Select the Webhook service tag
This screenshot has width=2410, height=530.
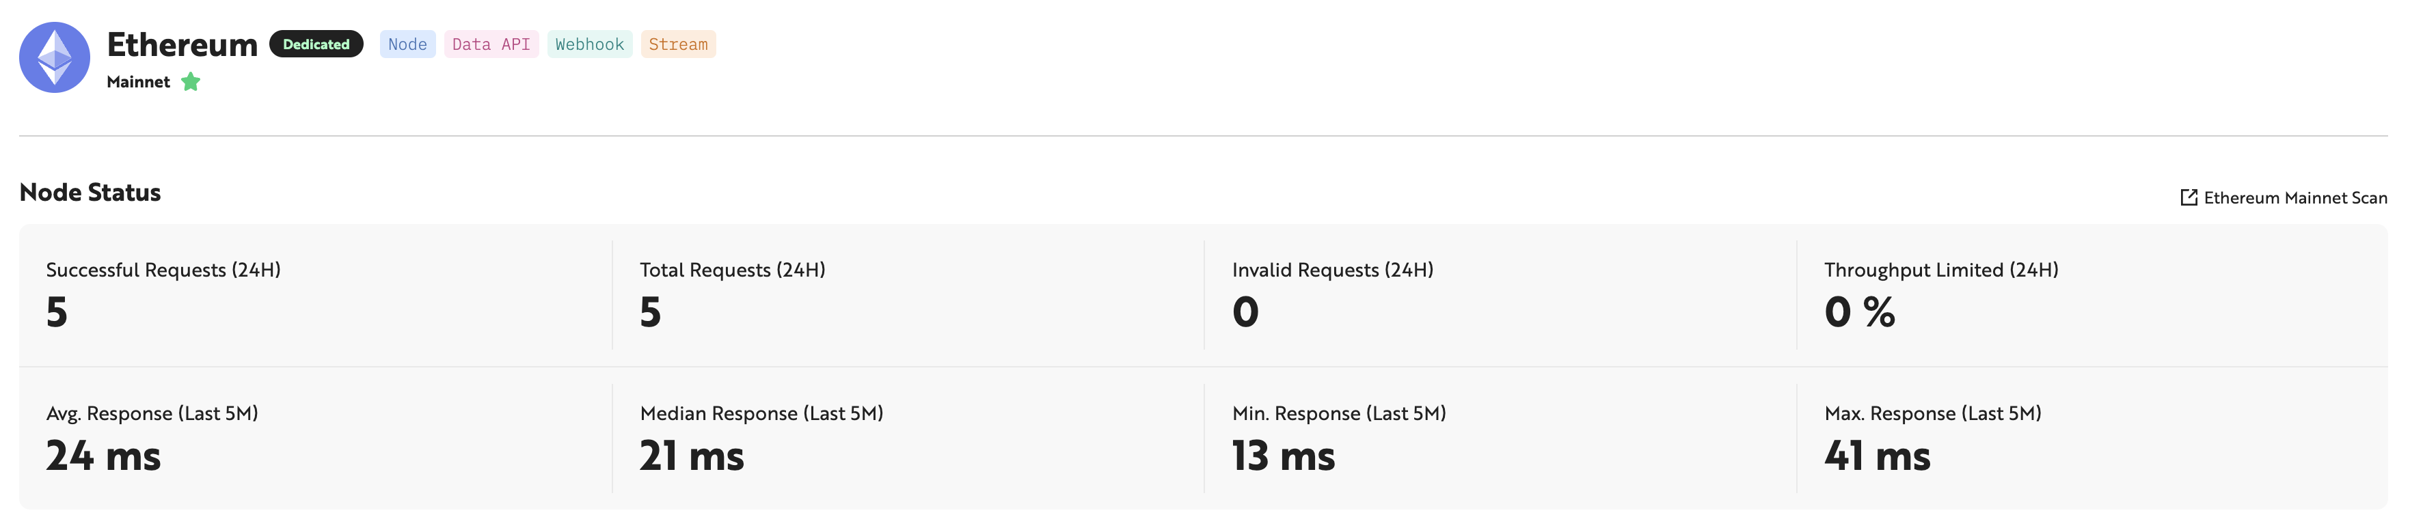pos(589,44)
